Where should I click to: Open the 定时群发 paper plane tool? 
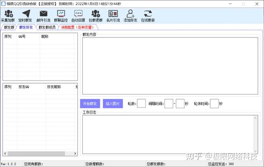point(25,16)
